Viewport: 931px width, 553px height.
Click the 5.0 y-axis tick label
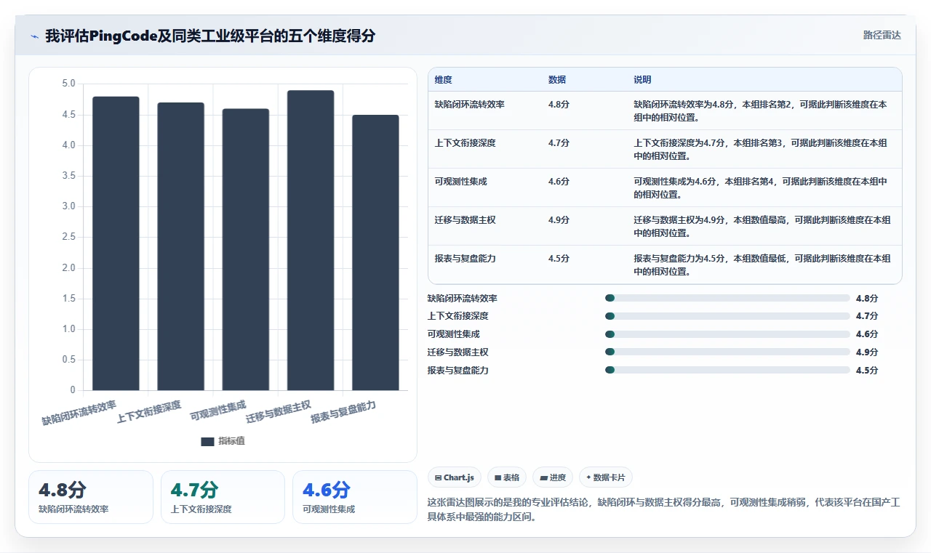68,84
